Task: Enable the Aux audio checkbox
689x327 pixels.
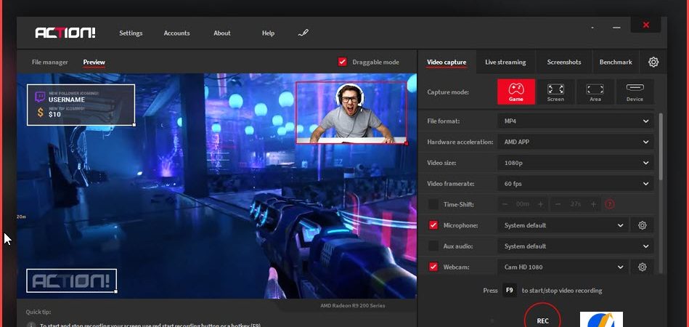Action: click(433, 246)
